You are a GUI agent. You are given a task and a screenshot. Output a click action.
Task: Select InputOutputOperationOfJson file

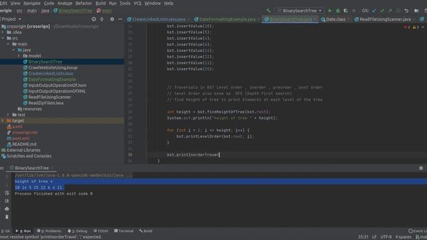(57, 85)
